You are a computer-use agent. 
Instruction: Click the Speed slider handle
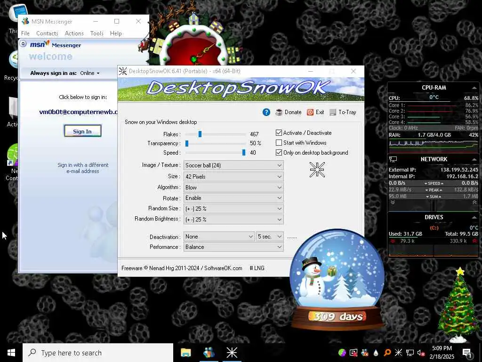coord(244,152)
